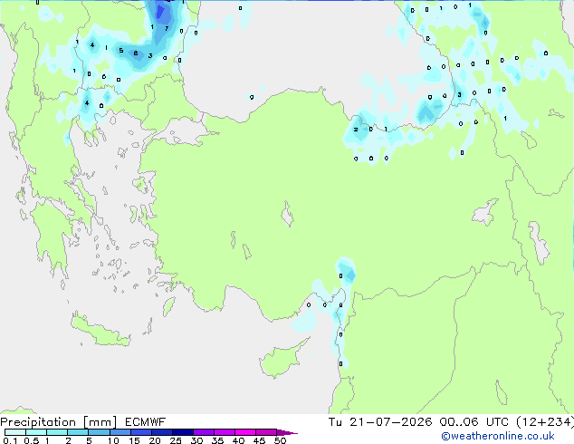Open the weatheronline.co.uk copyright link

tap(498, 436)
